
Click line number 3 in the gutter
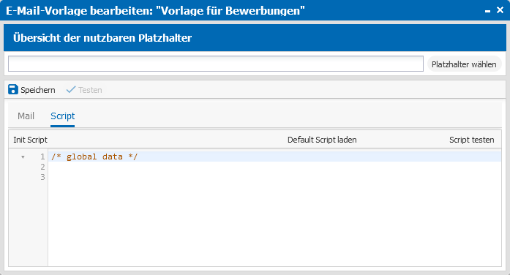pyautogui.click(x=42, y=177)
